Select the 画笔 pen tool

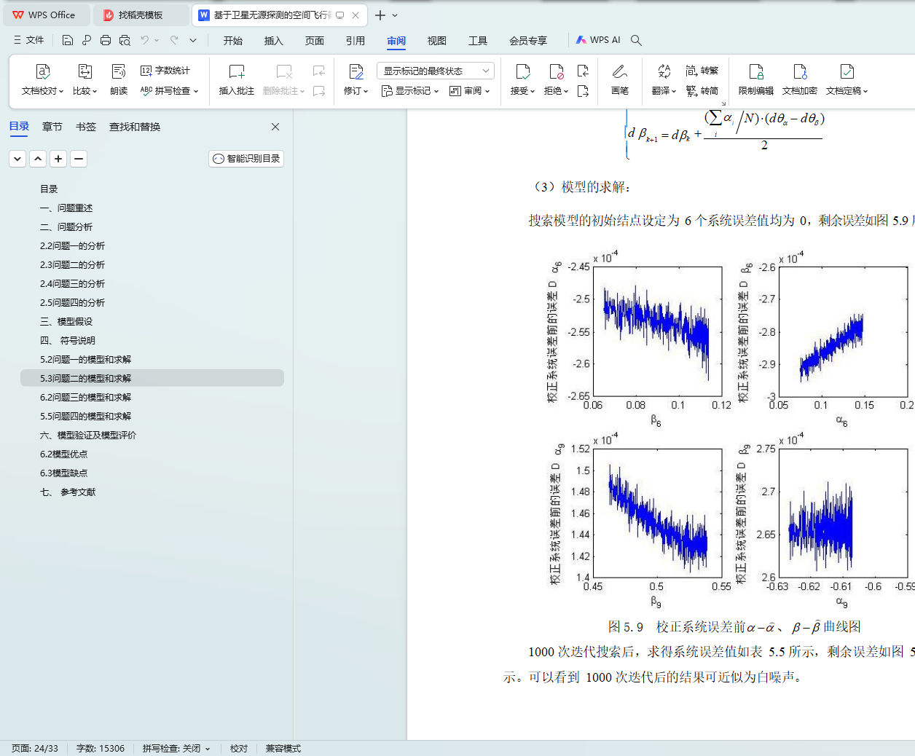click(620, 72)
